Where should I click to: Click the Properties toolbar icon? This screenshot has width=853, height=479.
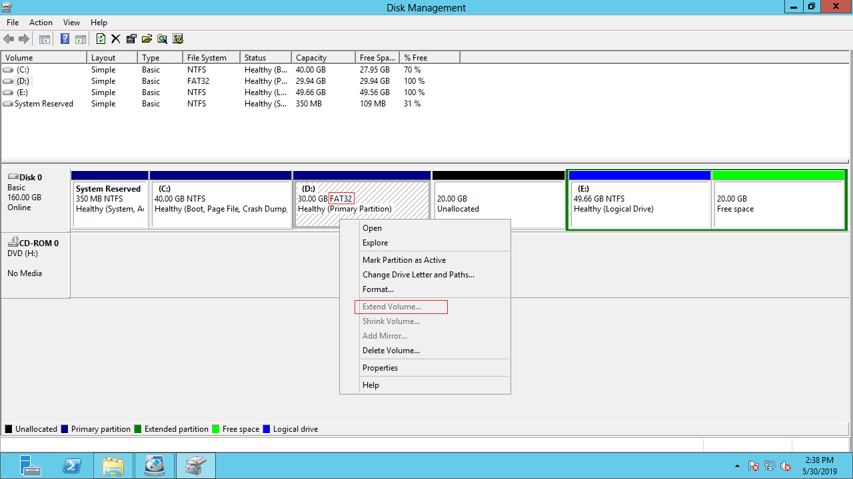(x=131, y=39)
